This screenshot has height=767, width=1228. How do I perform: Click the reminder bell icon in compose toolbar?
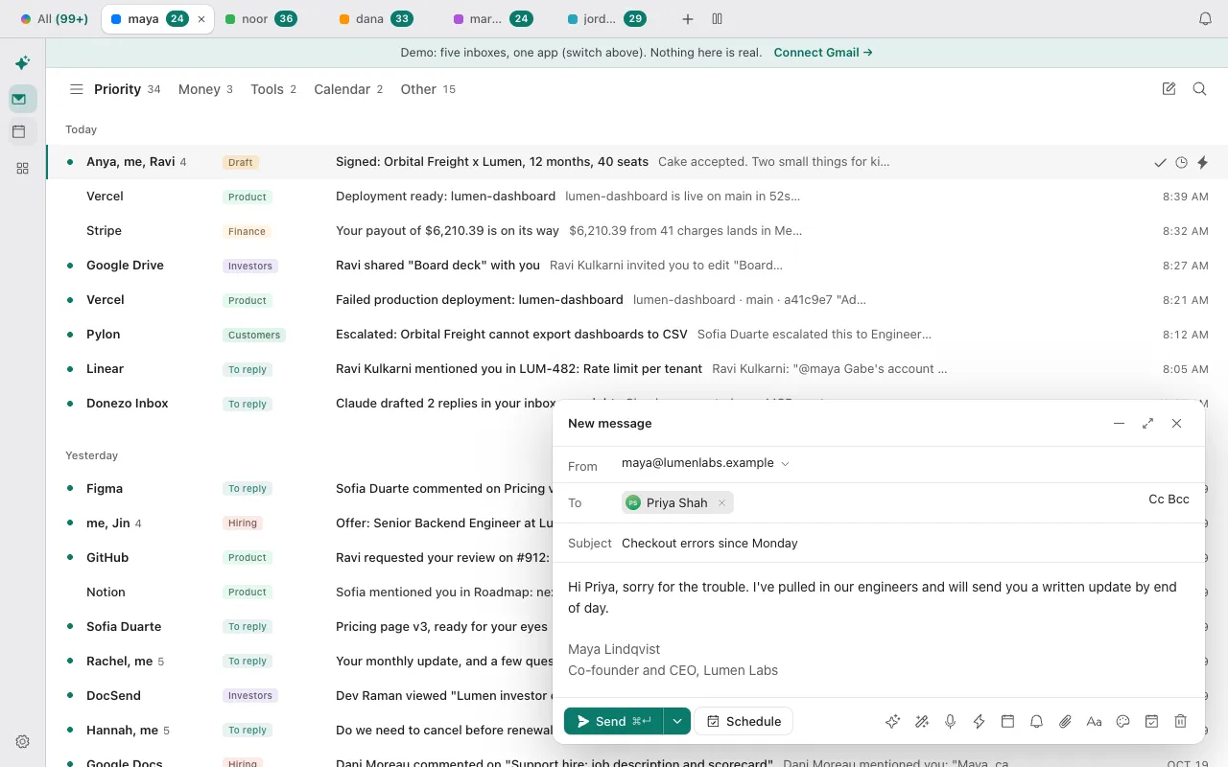click(1036, 722)
